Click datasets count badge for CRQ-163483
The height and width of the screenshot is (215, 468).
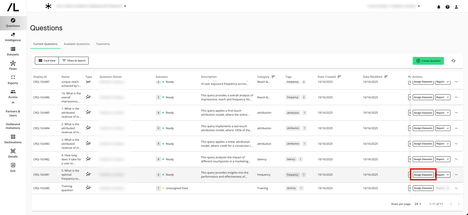point(158,144)
